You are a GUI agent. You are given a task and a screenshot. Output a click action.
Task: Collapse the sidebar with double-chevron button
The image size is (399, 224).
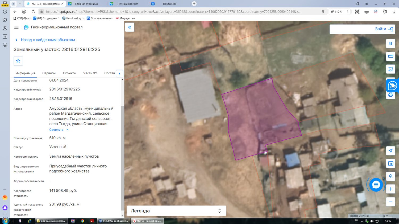click(x=130, y=27)
